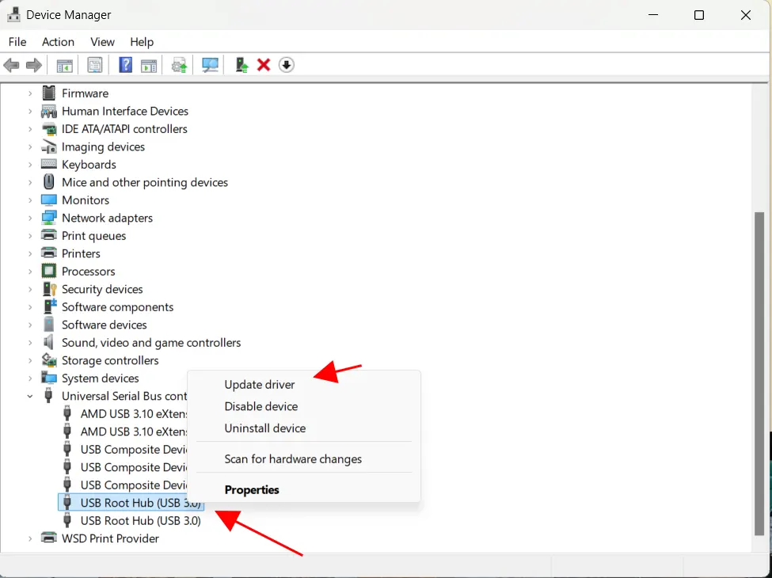Open the View menu
This screenshot has width=772, height=578.
click(x=102, y=41)
